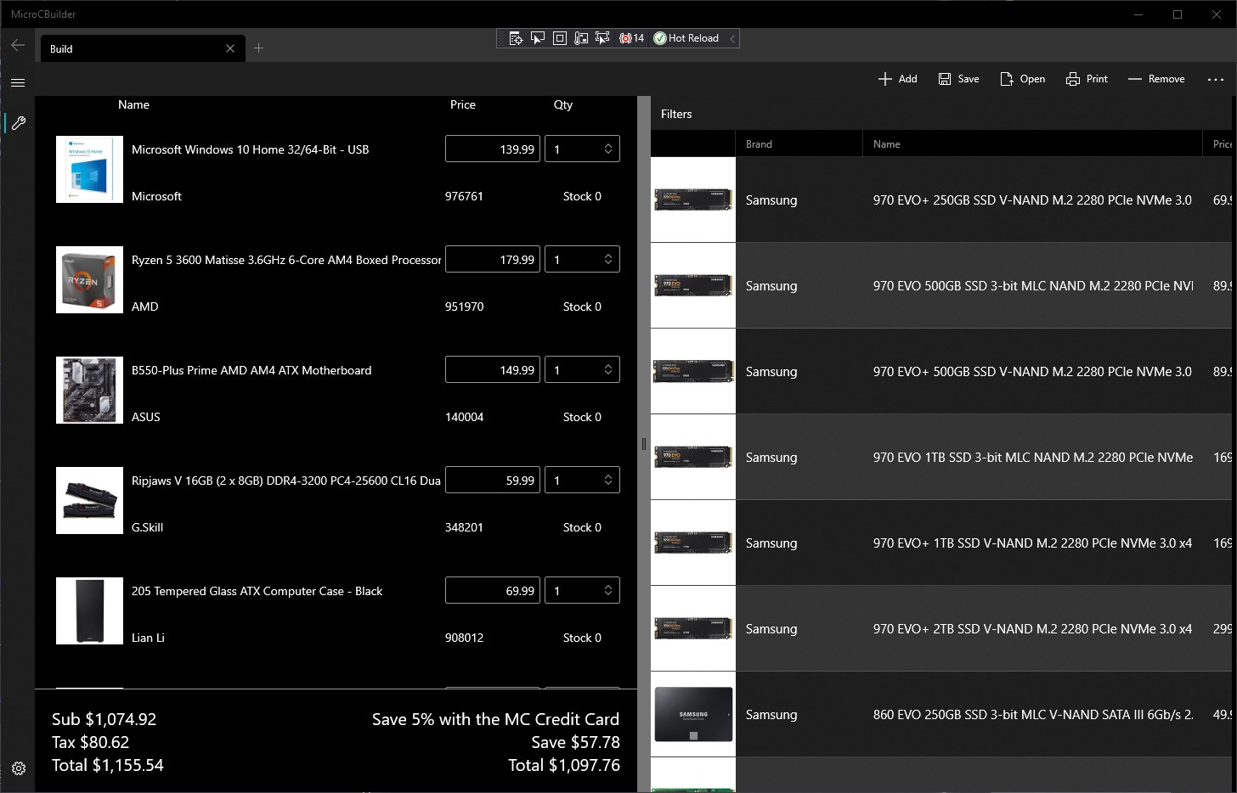Screen dimensions: 1237x793
Task: Activate the Select Element debug tool
Action: pyautogui.click(x=538, y=38)
